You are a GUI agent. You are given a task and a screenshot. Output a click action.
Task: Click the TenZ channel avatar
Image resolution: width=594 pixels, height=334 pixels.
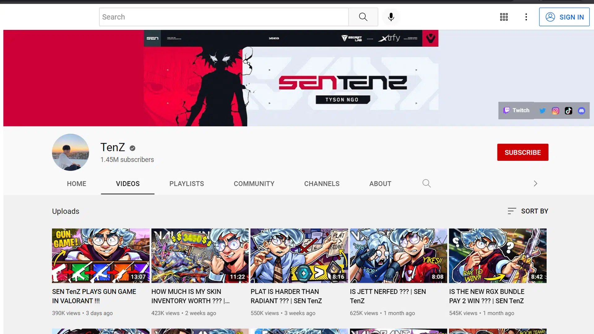point(71,152)
